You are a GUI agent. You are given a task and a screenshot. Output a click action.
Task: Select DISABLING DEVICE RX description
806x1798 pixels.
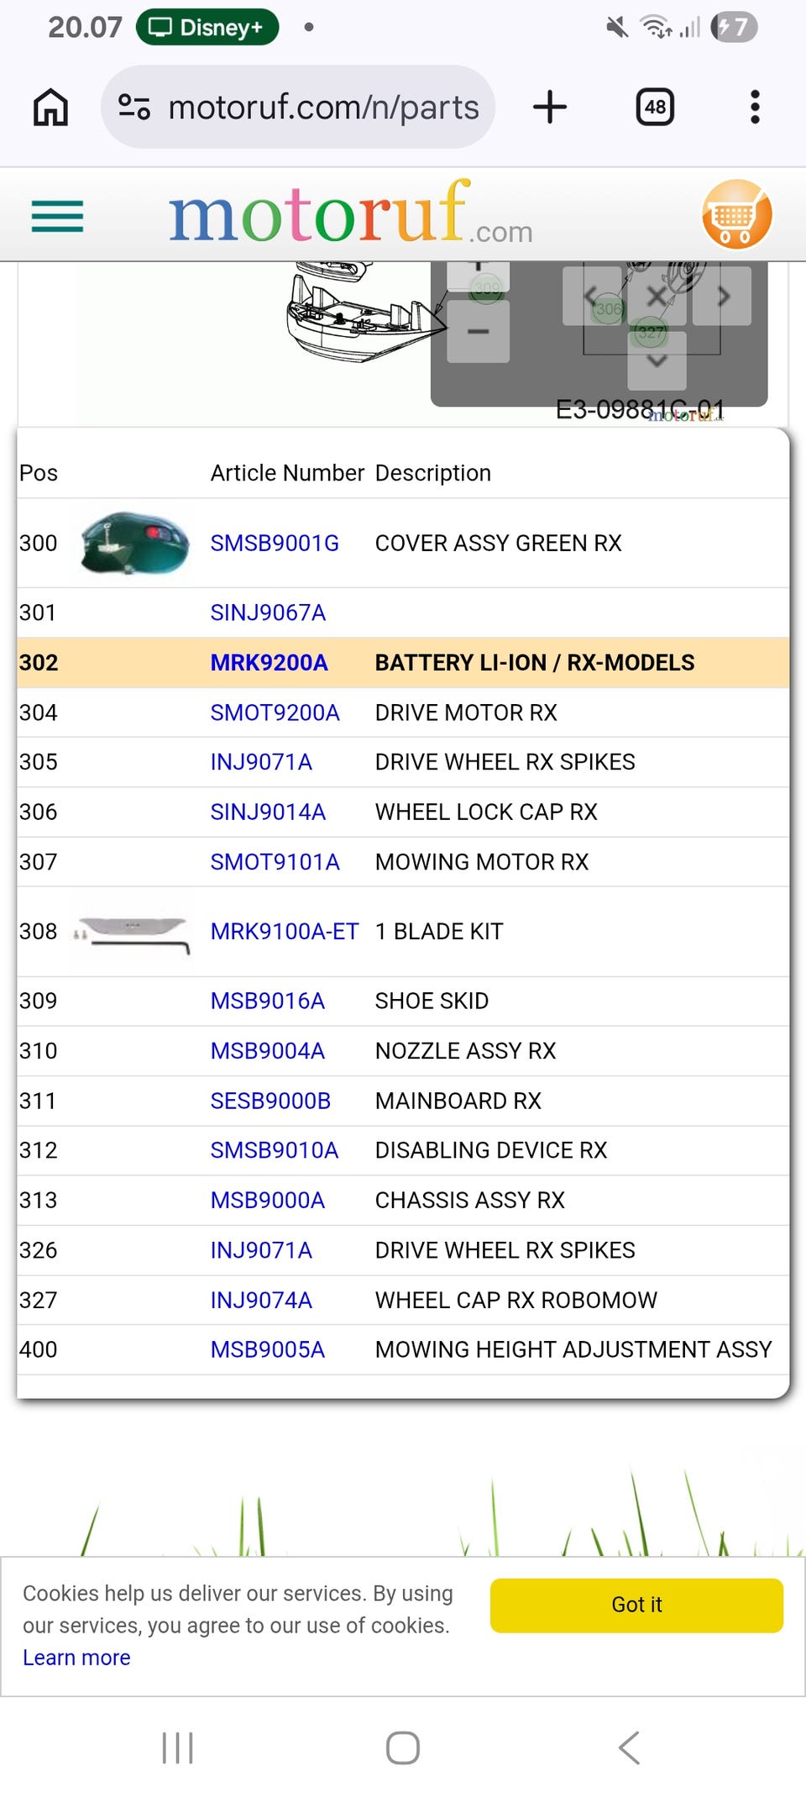491,1150
